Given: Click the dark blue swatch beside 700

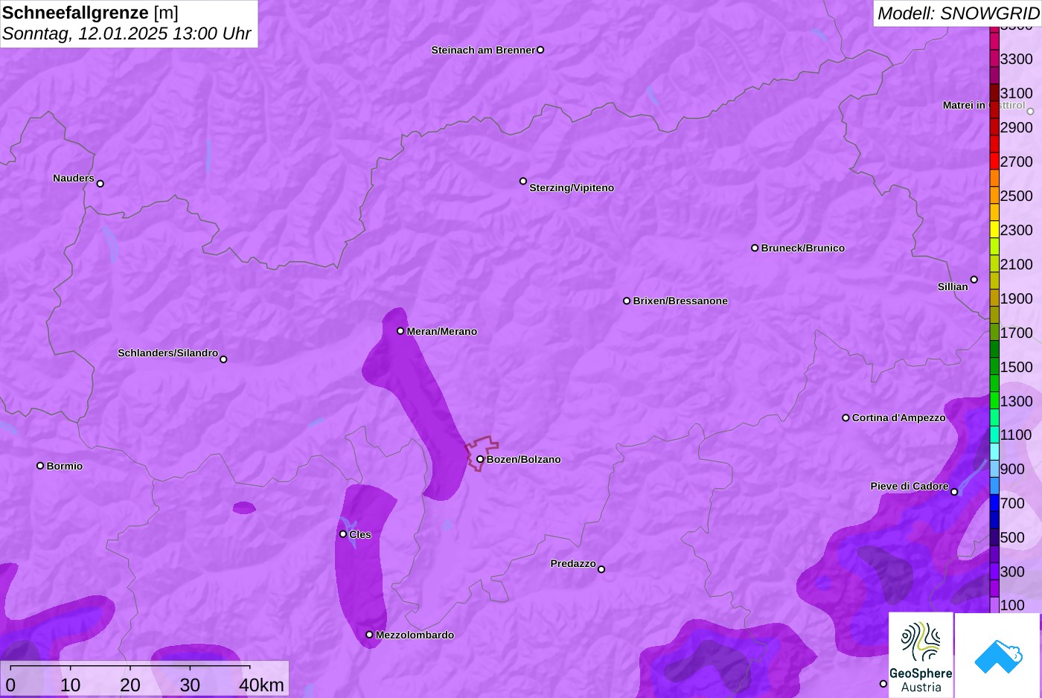Looking at the screenshot, I should [x=994, y=503].
